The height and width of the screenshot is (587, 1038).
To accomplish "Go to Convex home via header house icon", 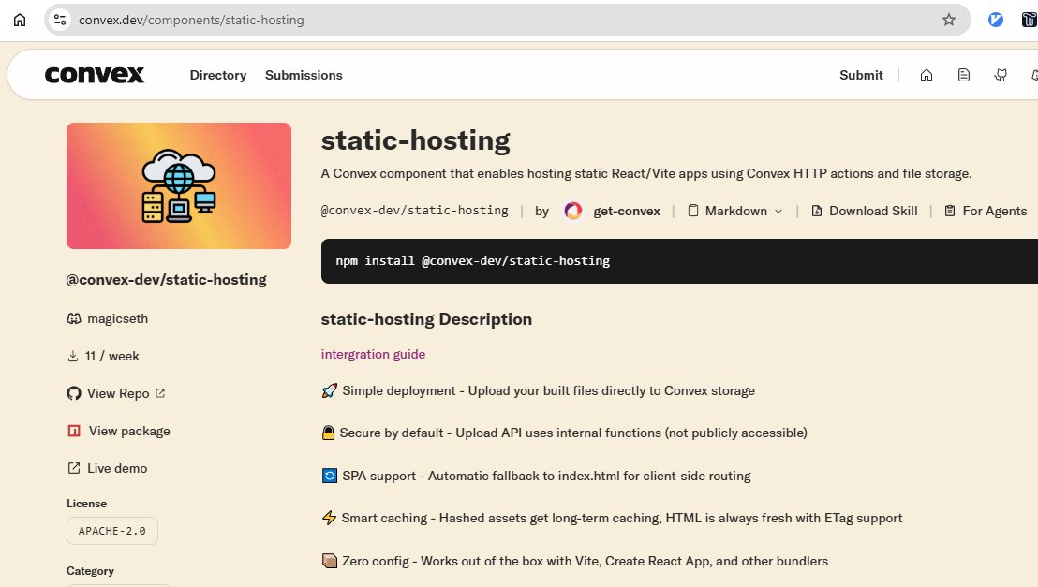I will [x=927, y=76].
